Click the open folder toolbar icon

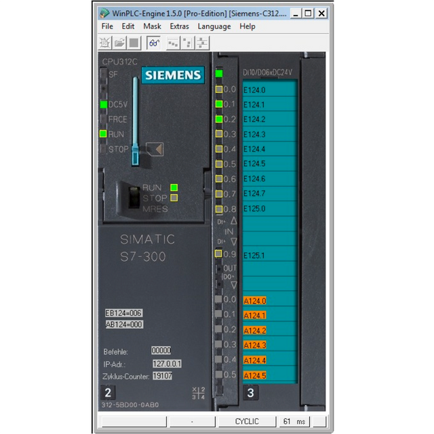[x=119, y=43]
